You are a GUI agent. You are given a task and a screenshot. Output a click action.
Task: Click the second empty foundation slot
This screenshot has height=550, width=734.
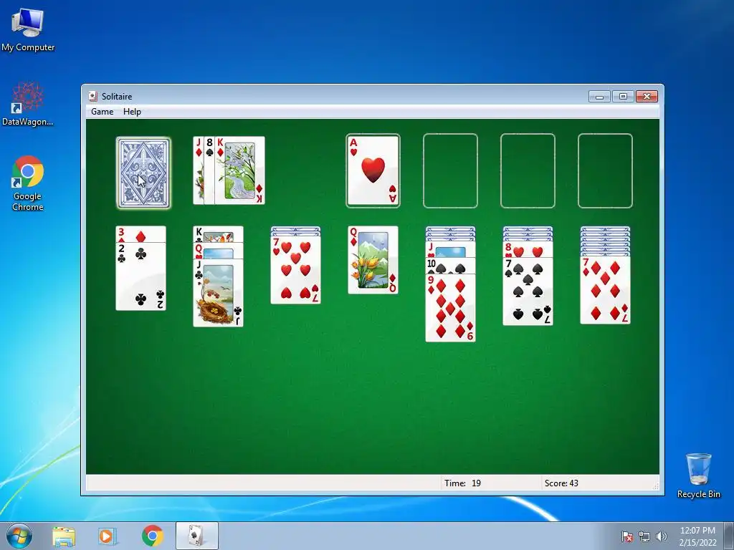pyautogui.click(x=450, y=170)
